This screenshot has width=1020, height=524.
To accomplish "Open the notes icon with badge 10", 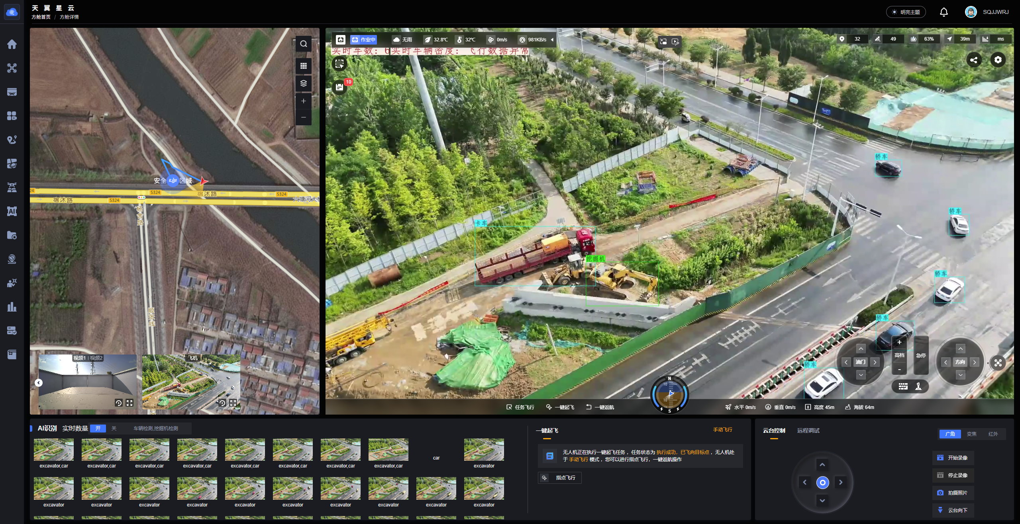I will click(339, 87).
